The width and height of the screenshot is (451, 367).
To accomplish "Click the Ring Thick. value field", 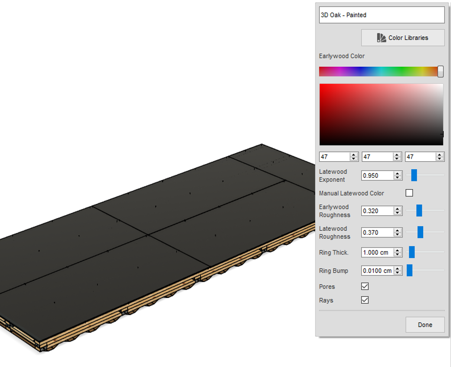I will (x=378, y=253).
